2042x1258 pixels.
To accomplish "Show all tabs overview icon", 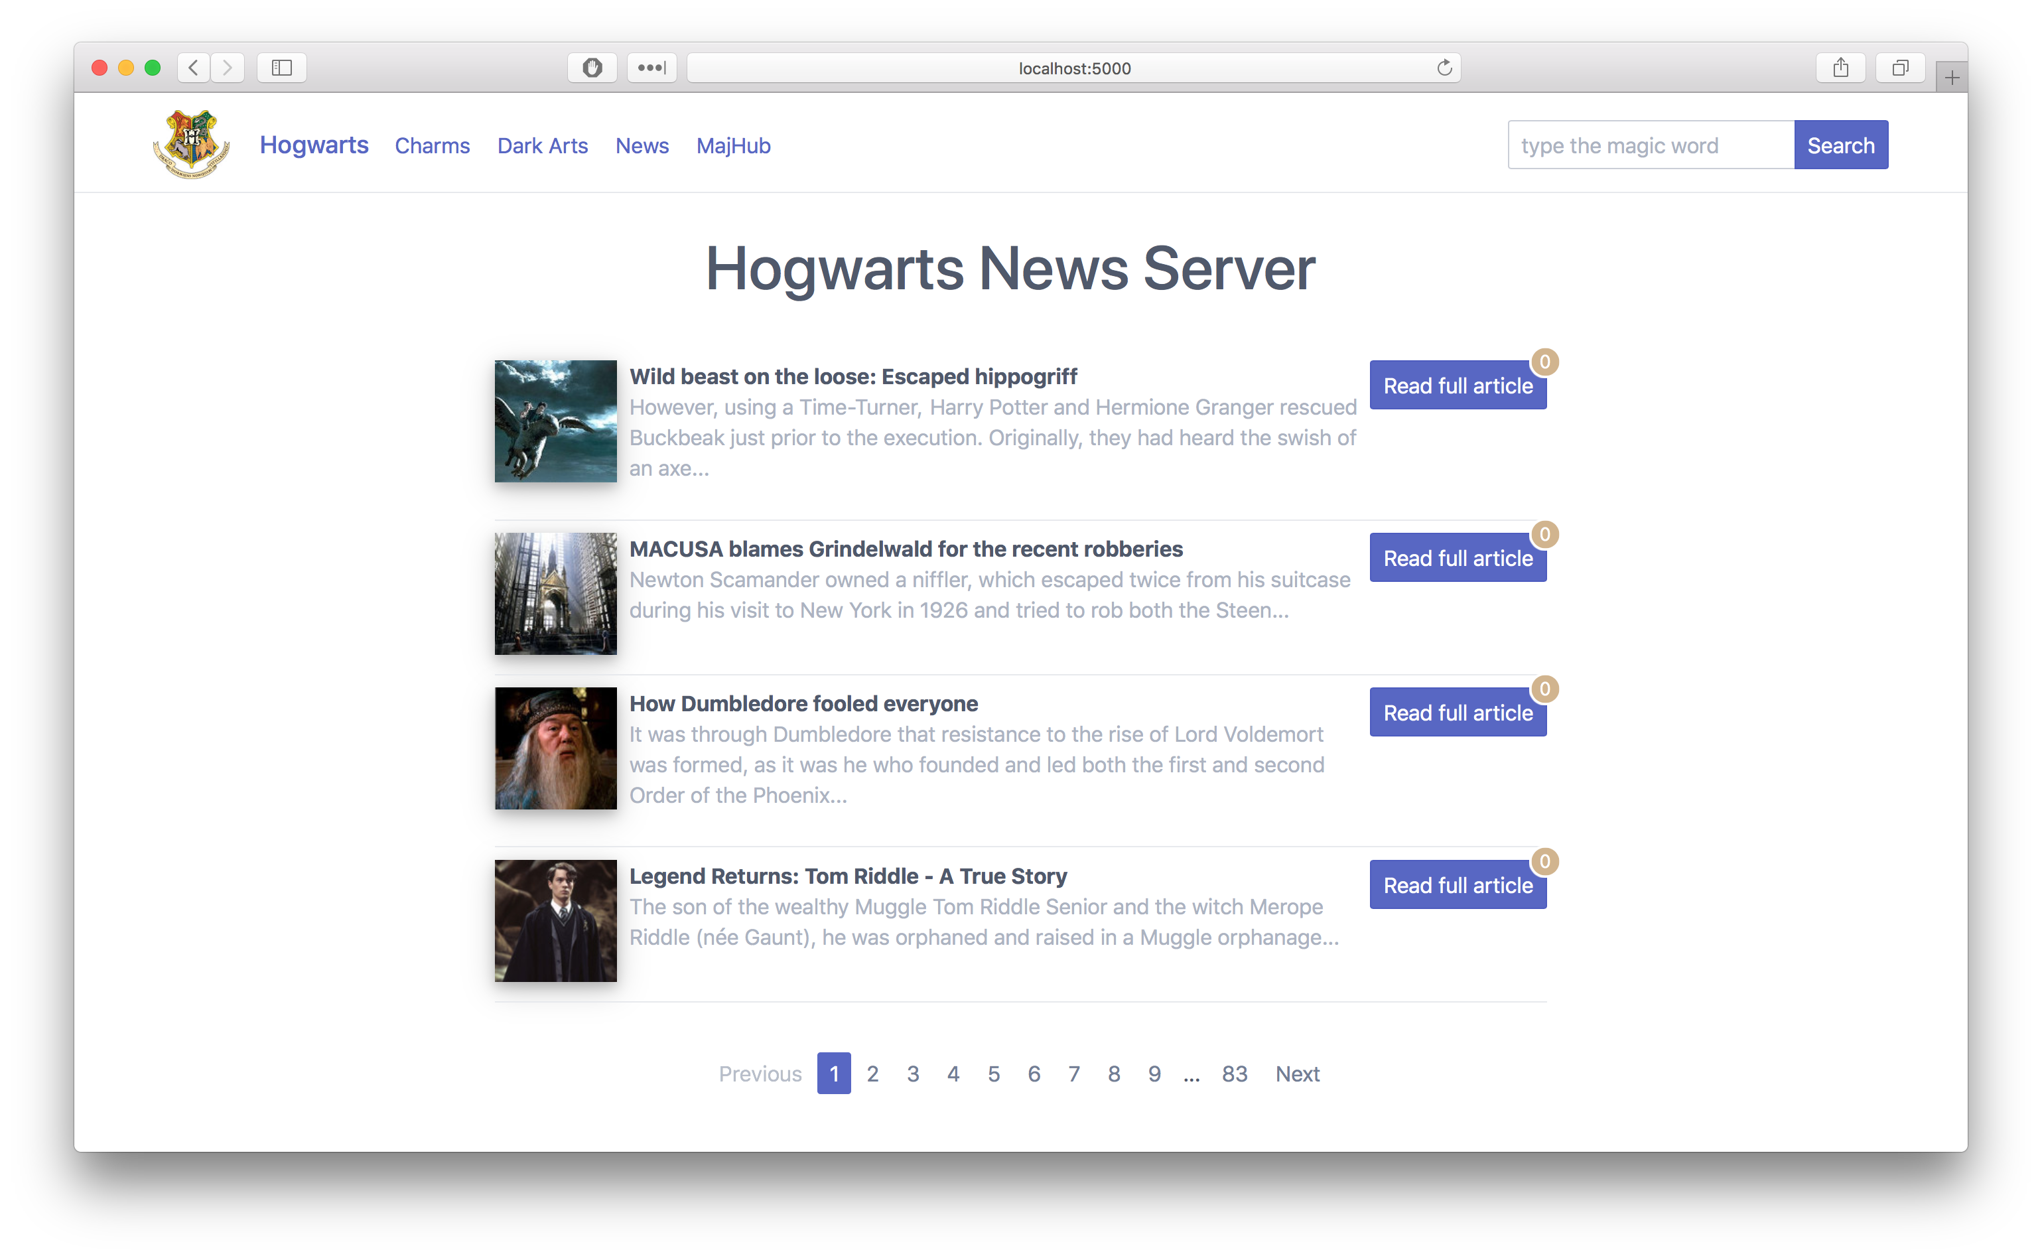I will 1900,68.
